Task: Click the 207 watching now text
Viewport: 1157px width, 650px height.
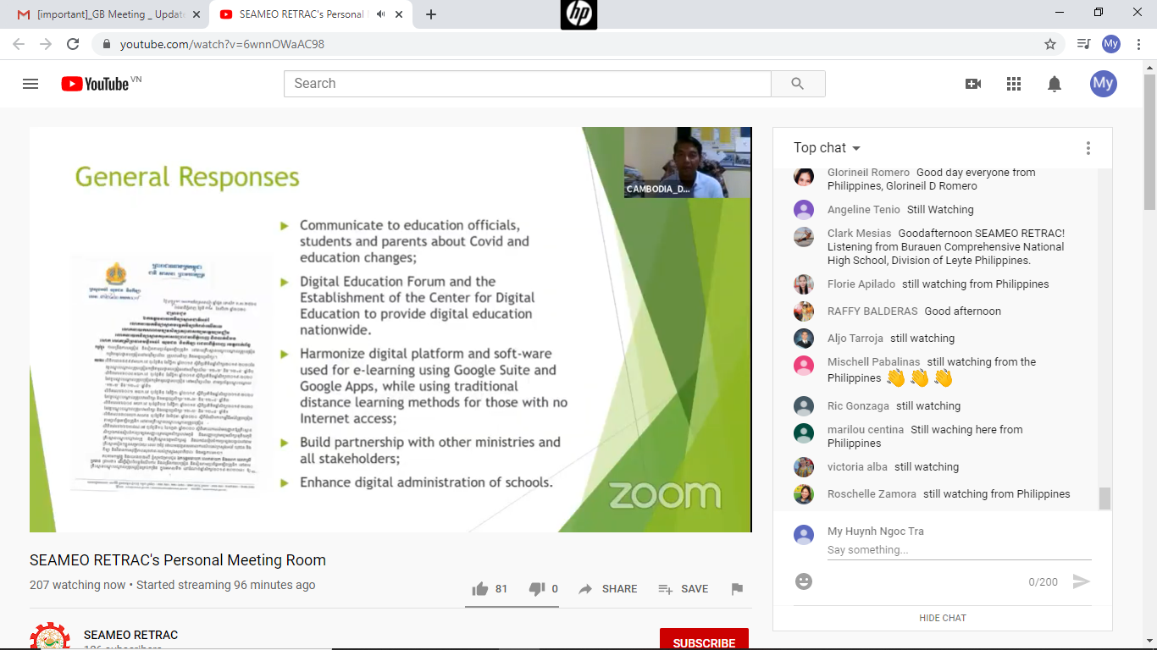Action: pyautogui.click(x=77, y=585)
